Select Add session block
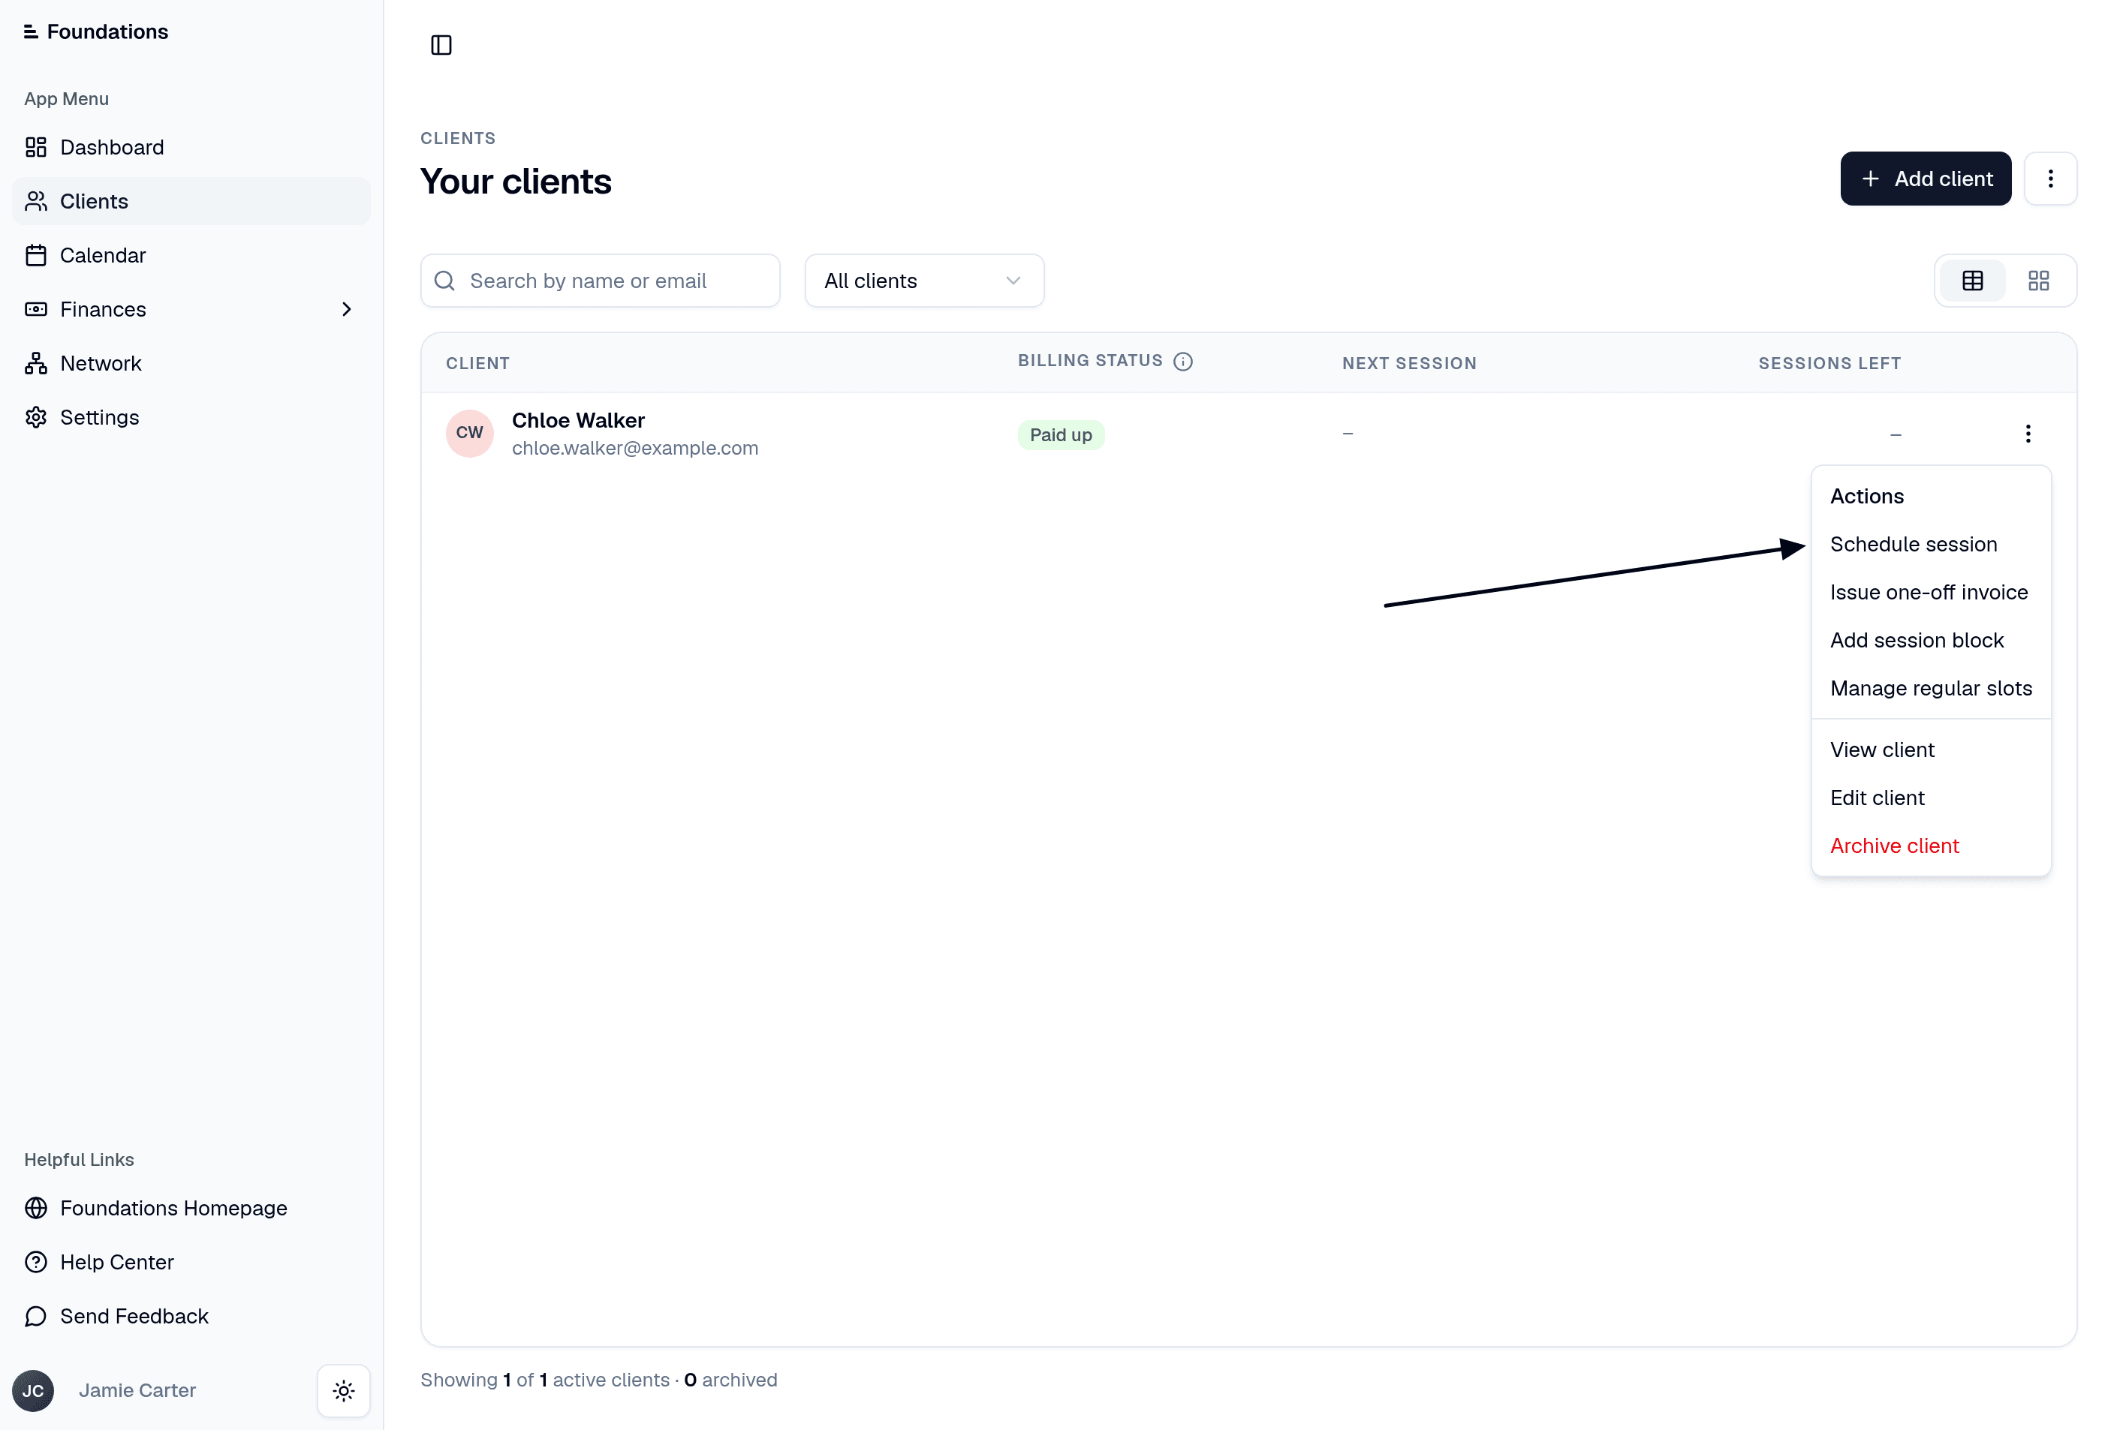 (1931, 641)
